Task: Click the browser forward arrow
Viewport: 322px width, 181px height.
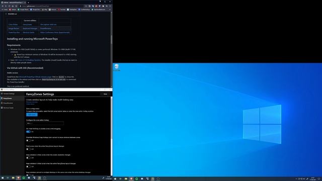Action: tap(6, 6)
